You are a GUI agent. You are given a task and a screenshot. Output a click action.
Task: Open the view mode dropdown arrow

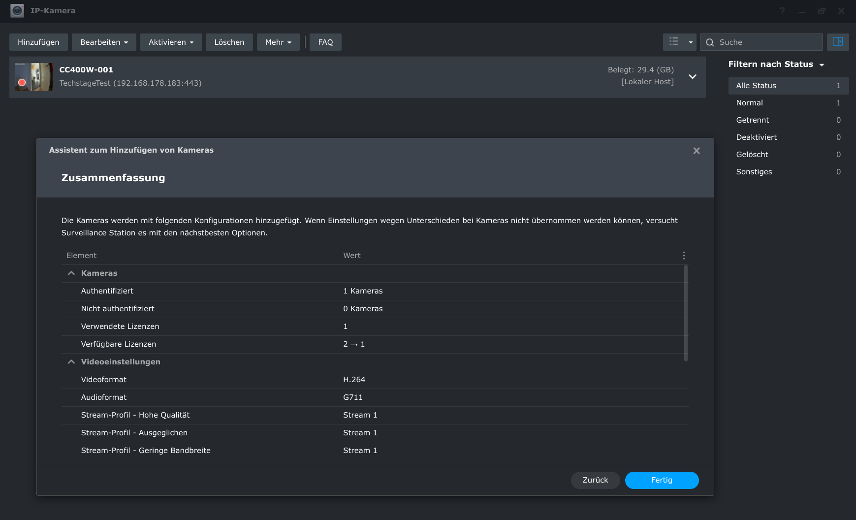(x=691, y=42)
